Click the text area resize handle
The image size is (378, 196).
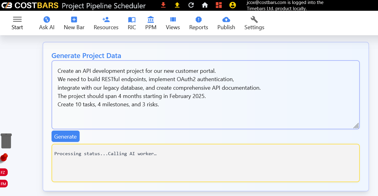coord(356,126)
